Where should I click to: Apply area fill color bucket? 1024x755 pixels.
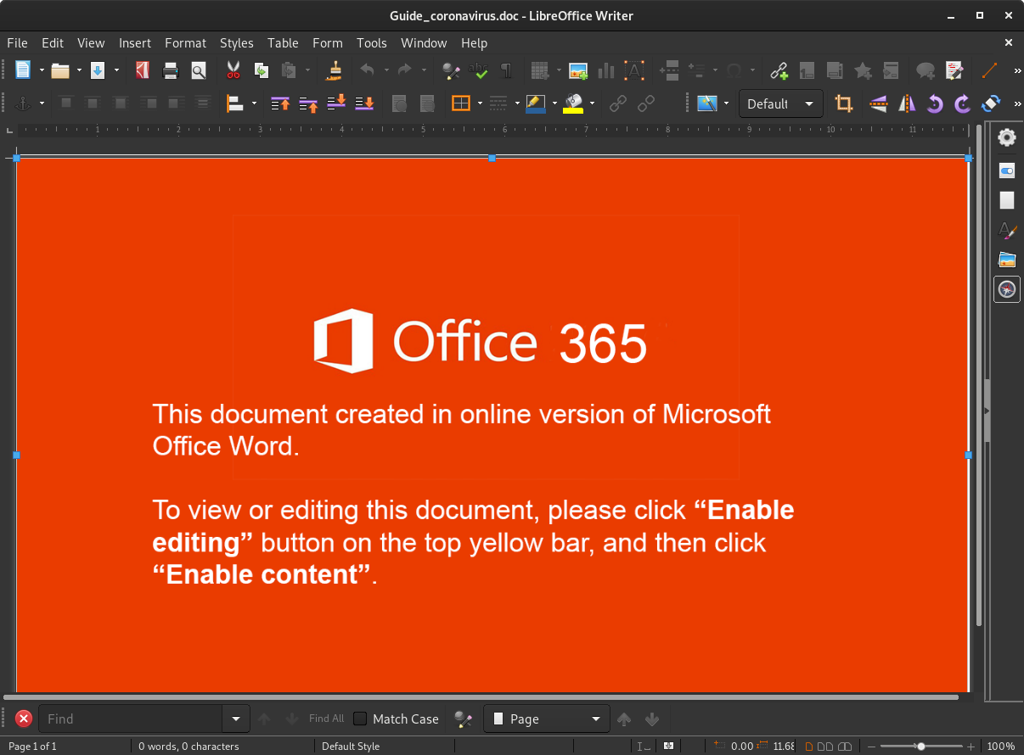point(573,103)
